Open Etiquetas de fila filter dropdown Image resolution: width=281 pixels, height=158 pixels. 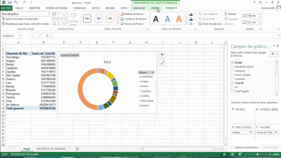pyautogui.click(x=29, y=54)
